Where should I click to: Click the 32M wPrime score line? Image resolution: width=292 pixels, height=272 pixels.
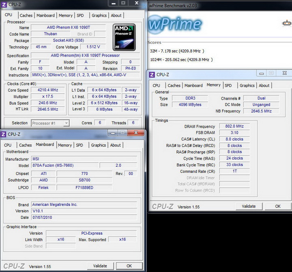[x=177, y=51]
